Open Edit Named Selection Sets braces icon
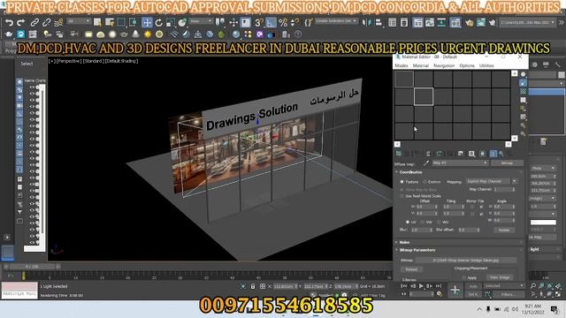The width and height of the screenshot is (566, 318). pyautogui.click(x=308, y=23)
